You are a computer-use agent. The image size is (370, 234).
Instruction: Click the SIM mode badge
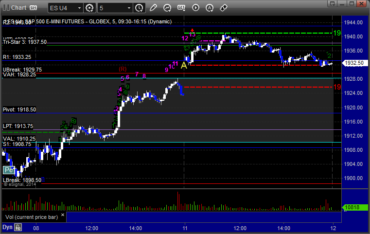point(33,8)
